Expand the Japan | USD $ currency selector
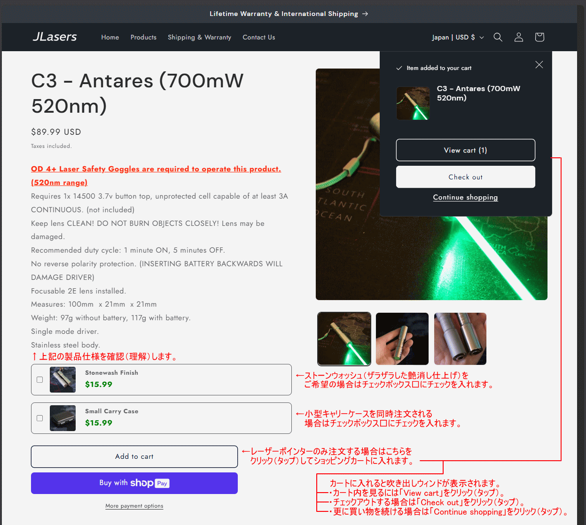 [458, 37]
